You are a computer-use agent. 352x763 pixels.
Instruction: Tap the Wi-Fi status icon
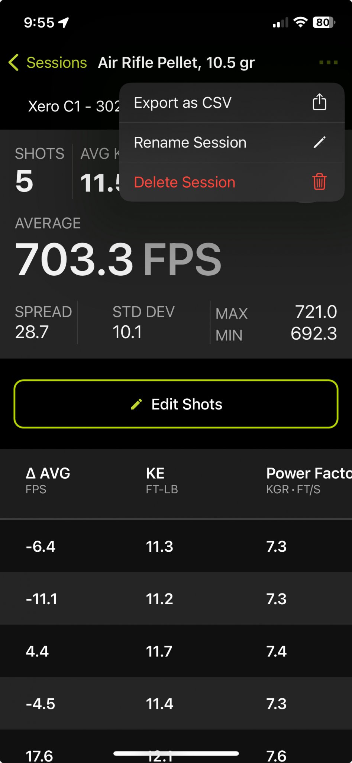300,22
